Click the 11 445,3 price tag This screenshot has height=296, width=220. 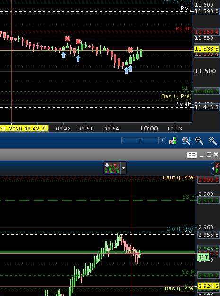206,107
